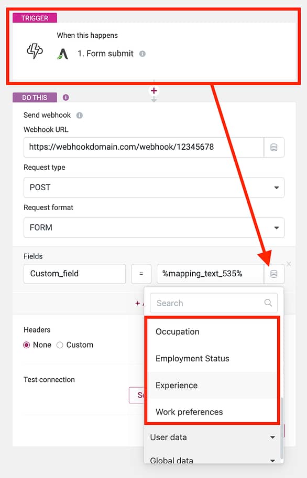Open info icon next to Form submit
The width and height of the screenshot is (307, 478).
coord(142,54)
